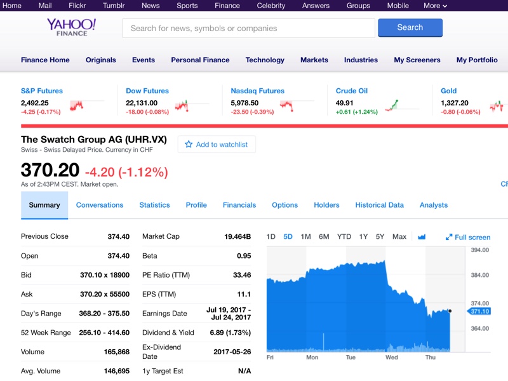This screenshot has width=508, height=381.
Task: Open the Historical Data tab
Action: [379, 205]
